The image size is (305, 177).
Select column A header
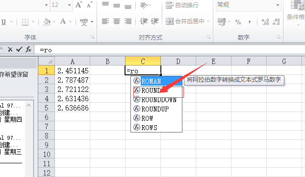tap(73, 61)
